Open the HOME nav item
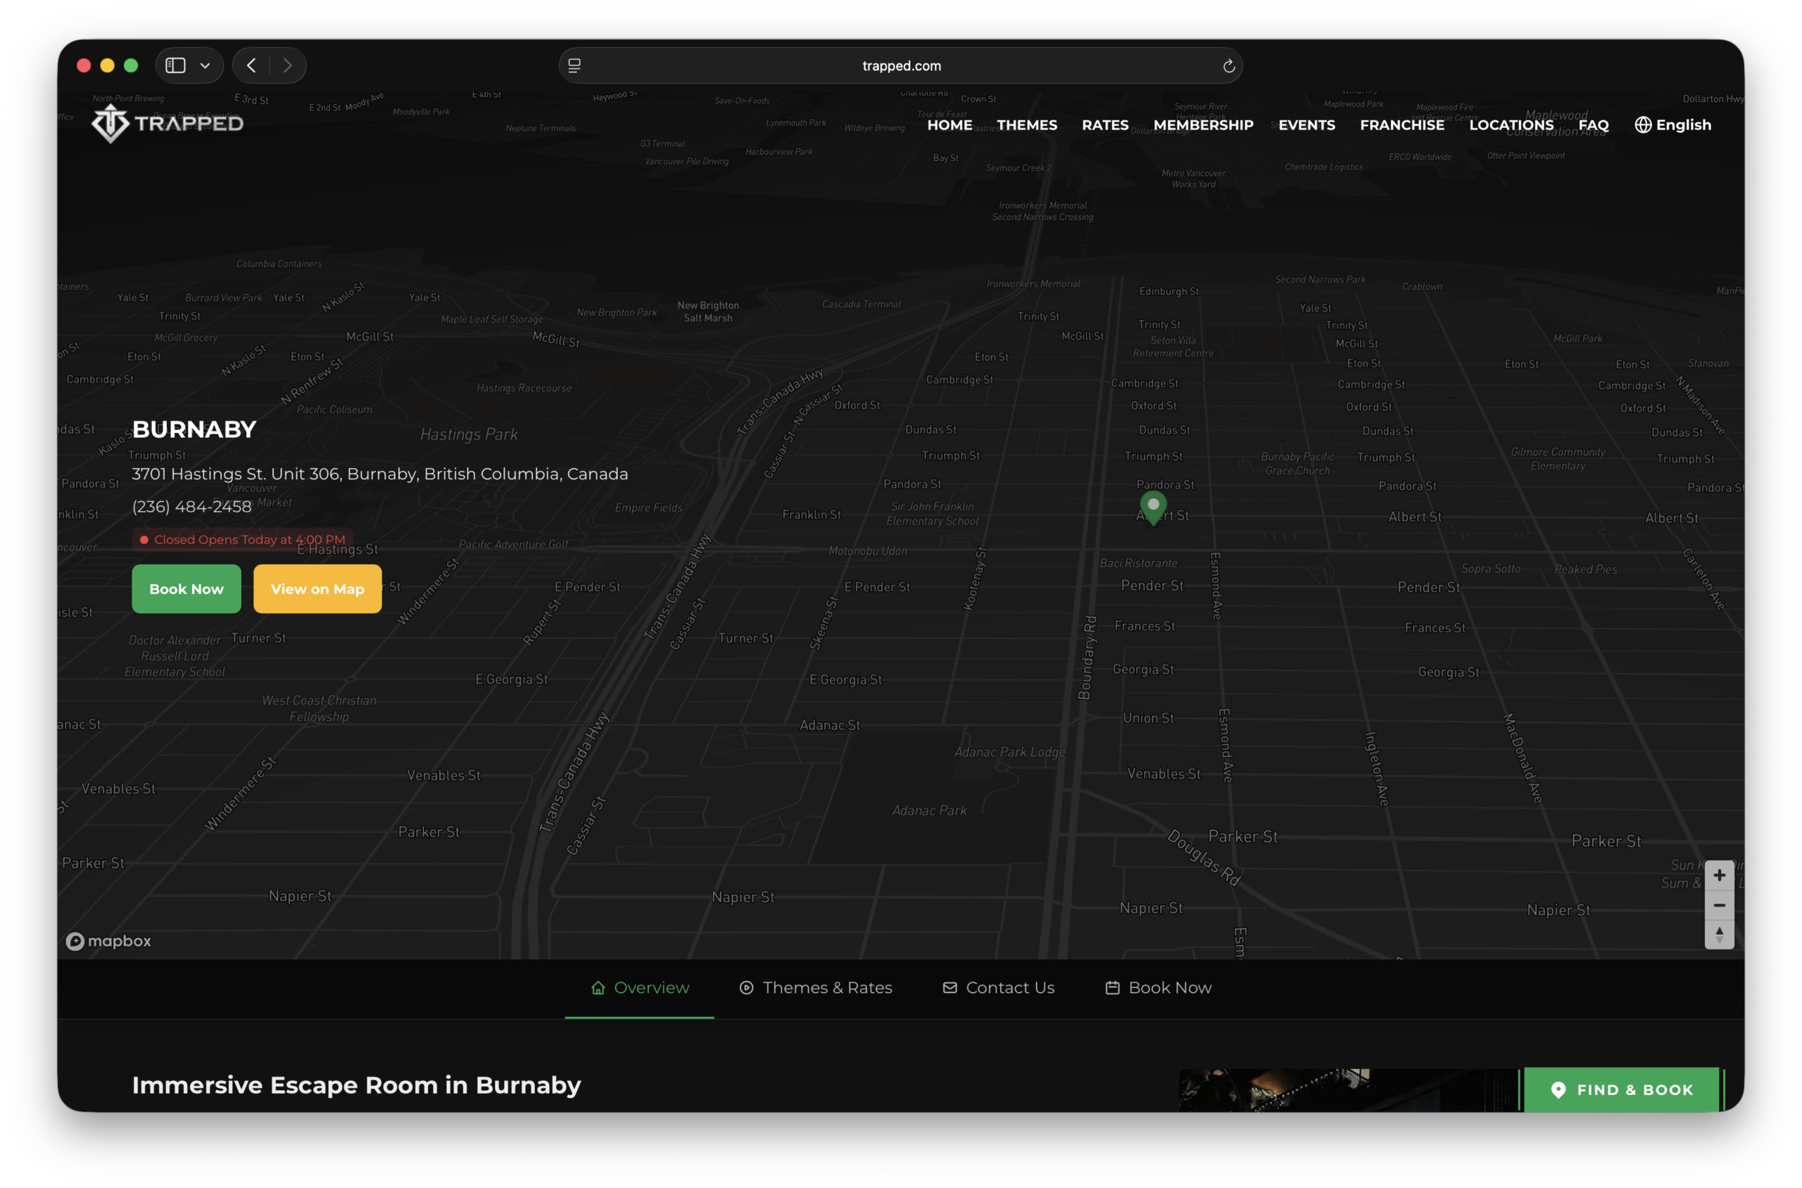 950,125
